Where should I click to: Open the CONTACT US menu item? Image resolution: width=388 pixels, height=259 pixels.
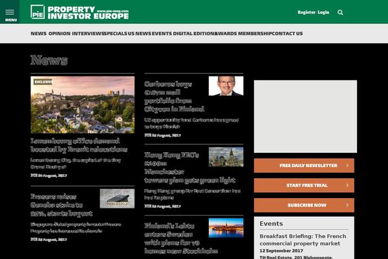pos(287,34)
